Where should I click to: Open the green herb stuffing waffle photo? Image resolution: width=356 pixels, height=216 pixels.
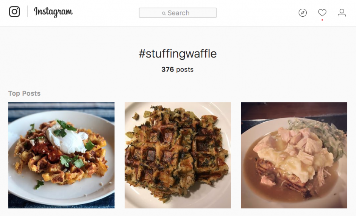pos(178,155)
